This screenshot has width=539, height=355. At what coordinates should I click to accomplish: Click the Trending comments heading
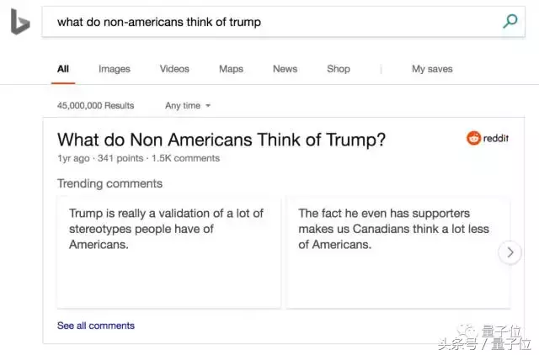click(x=109, y=183)
